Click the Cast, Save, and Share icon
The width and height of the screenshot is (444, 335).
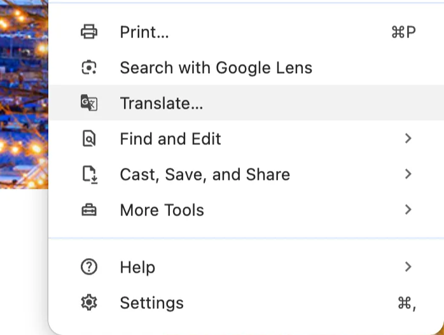coord(89,174)
